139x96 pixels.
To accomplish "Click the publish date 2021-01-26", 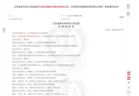I will (x=18, y=19).
